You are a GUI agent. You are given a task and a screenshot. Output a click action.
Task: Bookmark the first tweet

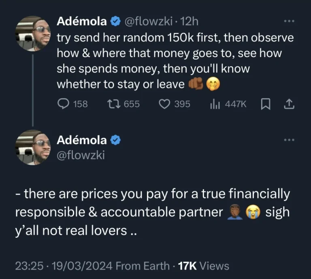[x=265, y=104]
